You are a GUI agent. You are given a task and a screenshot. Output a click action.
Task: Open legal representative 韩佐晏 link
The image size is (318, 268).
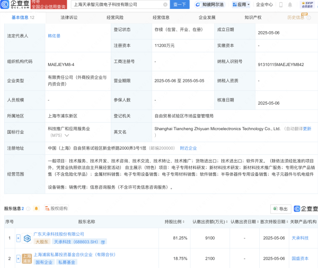click(54, 36)
